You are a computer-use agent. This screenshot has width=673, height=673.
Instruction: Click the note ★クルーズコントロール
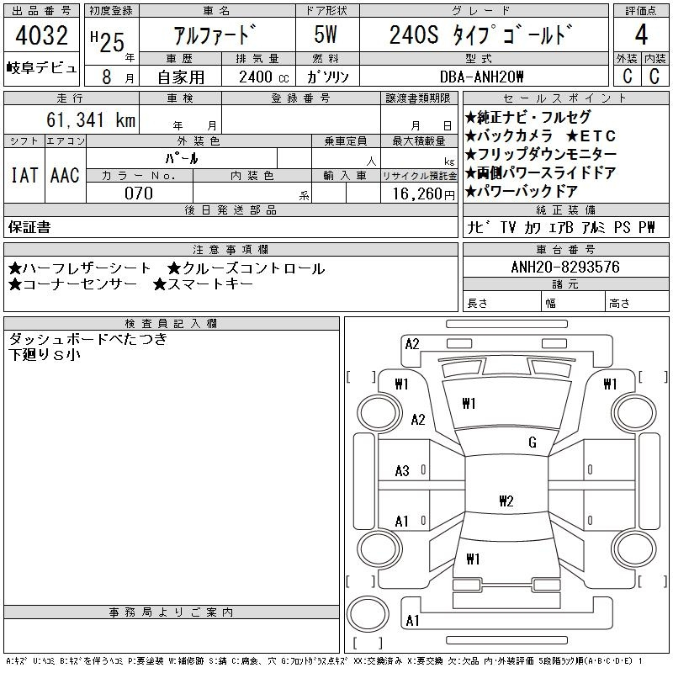(246, 268)
